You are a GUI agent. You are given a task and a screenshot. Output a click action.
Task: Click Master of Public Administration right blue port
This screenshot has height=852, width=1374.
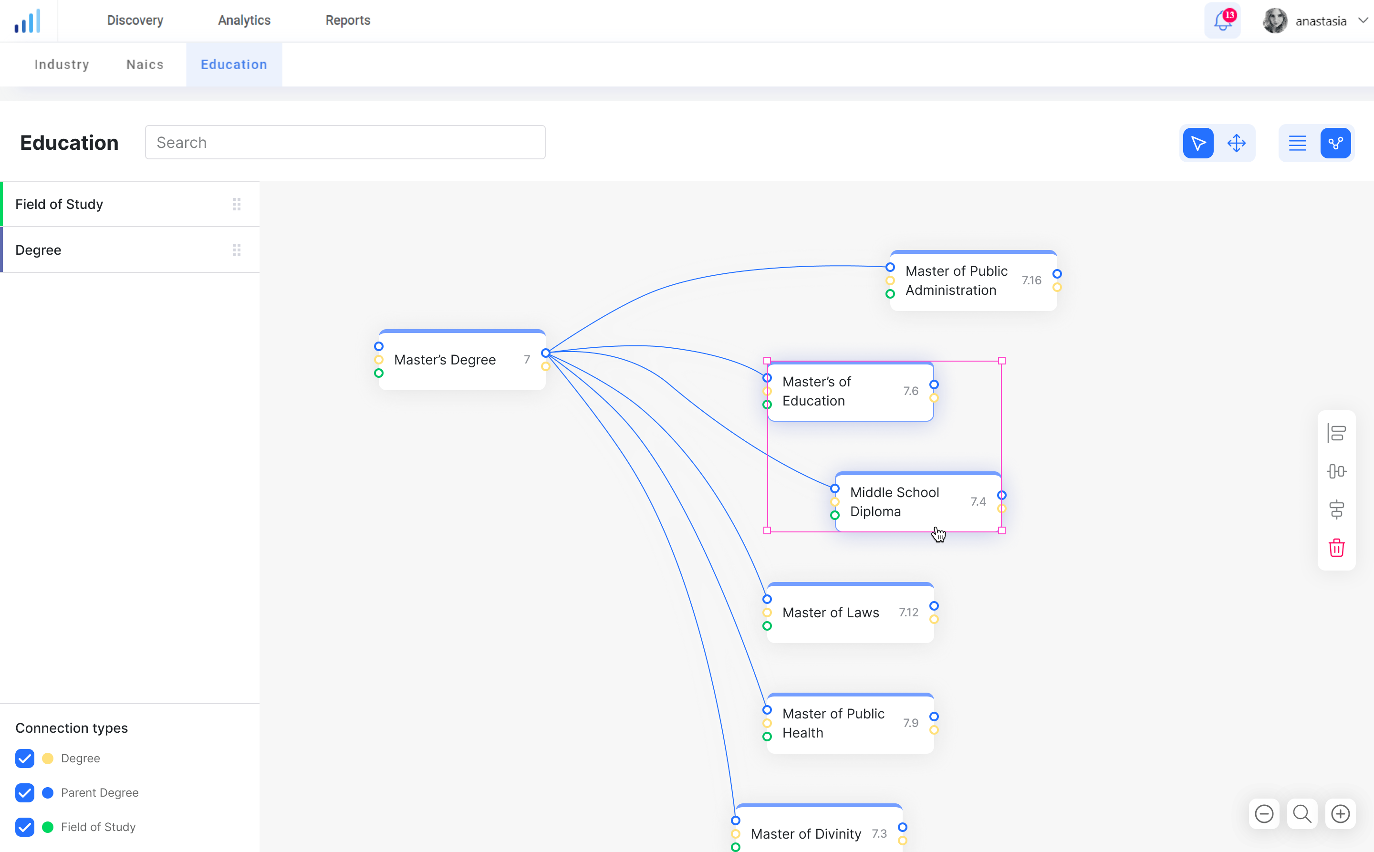click(1057, 274)
